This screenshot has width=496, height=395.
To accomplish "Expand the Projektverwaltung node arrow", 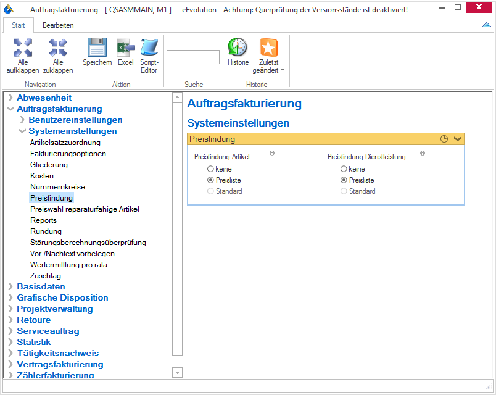I will tap(10, 309).
